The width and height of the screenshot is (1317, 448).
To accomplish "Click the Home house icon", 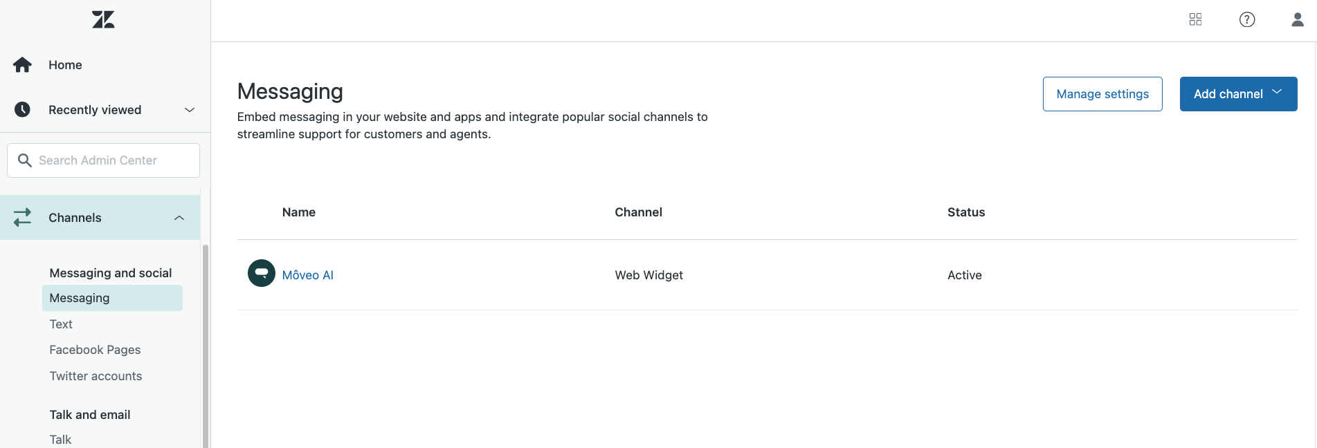I will pos(22,65).
